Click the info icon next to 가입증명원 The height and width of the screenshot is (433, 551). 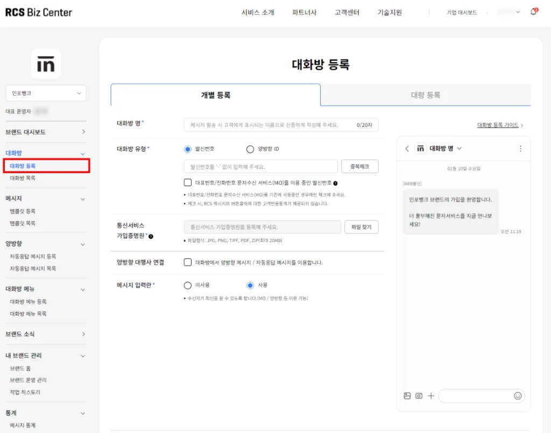coord(151,236)
